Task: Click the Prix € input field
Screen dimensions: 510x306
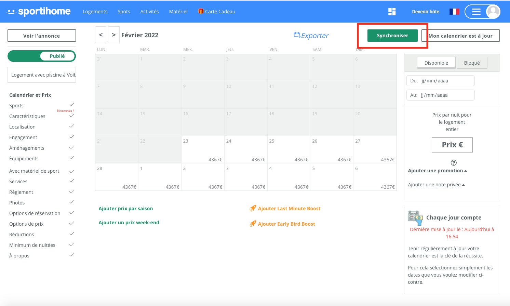Action: (452, 145)
